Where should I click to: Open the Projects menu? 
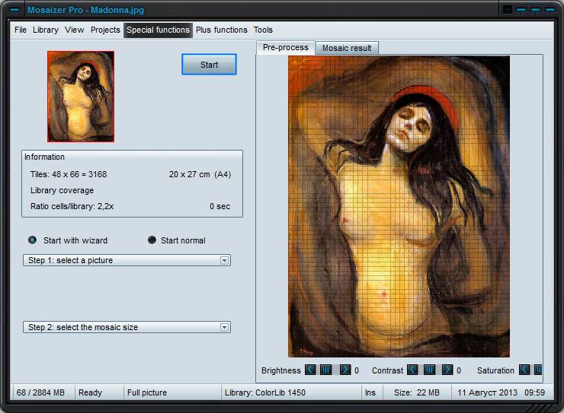pyautogui.click(x=105, y=30)
